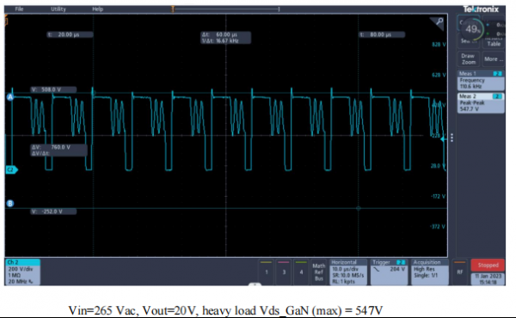Viewport: 516px width, 318px height.
Task: Click the trigger level arrow at right edge
Action: pyautogui.click(x=444, y=139)
